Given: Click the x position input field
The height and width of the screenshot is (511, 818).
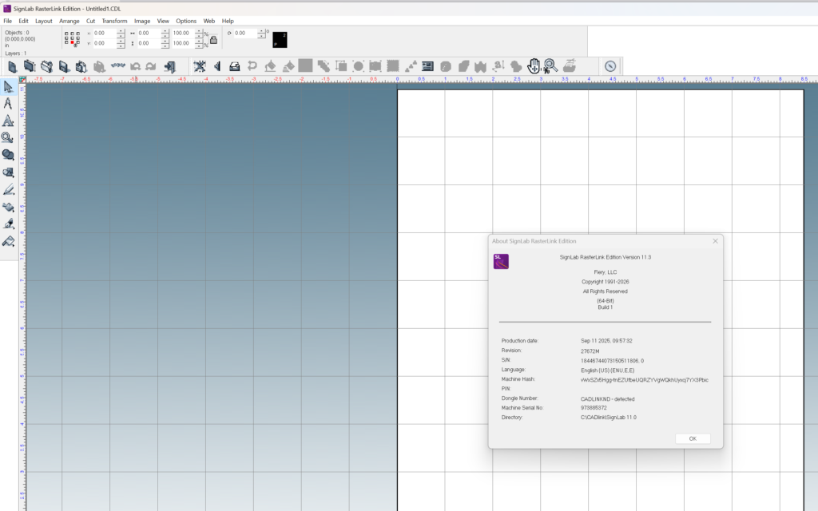Looking at the screenshot, I should [x=105, y=33].
